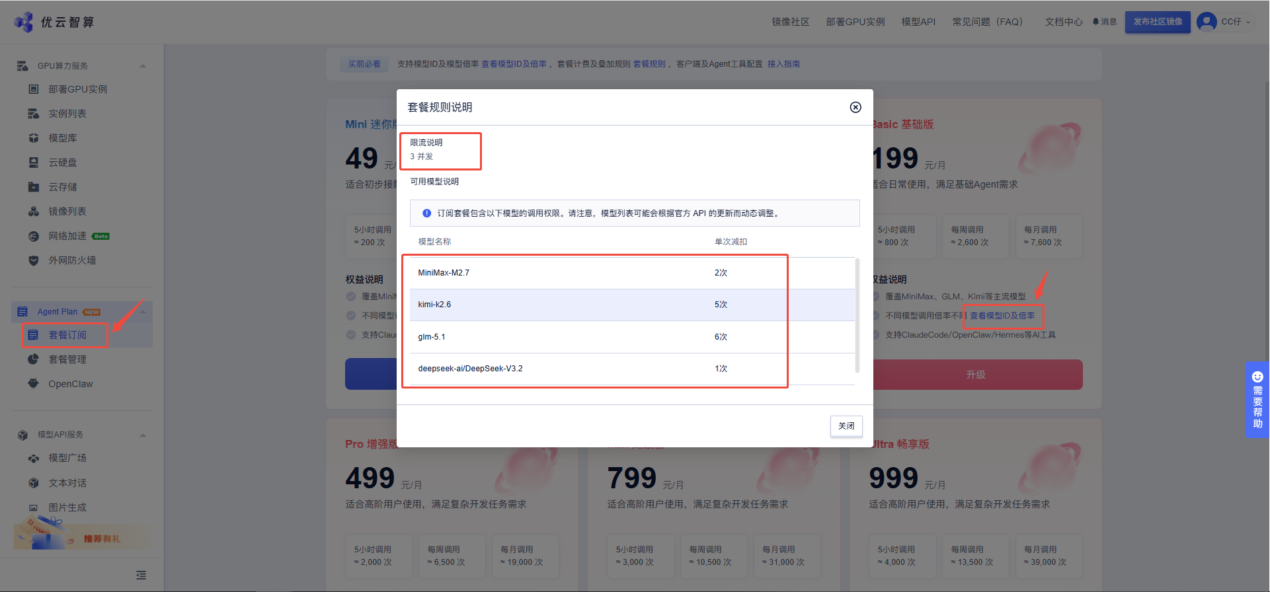Select the glm-5.1 model row
Viewport: 1270px width, 592px height.
(632, 337)
